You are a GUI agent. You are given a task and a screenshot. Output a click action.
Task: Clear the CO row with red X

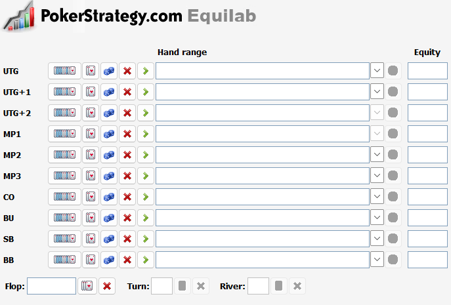[x=127, y=197]
